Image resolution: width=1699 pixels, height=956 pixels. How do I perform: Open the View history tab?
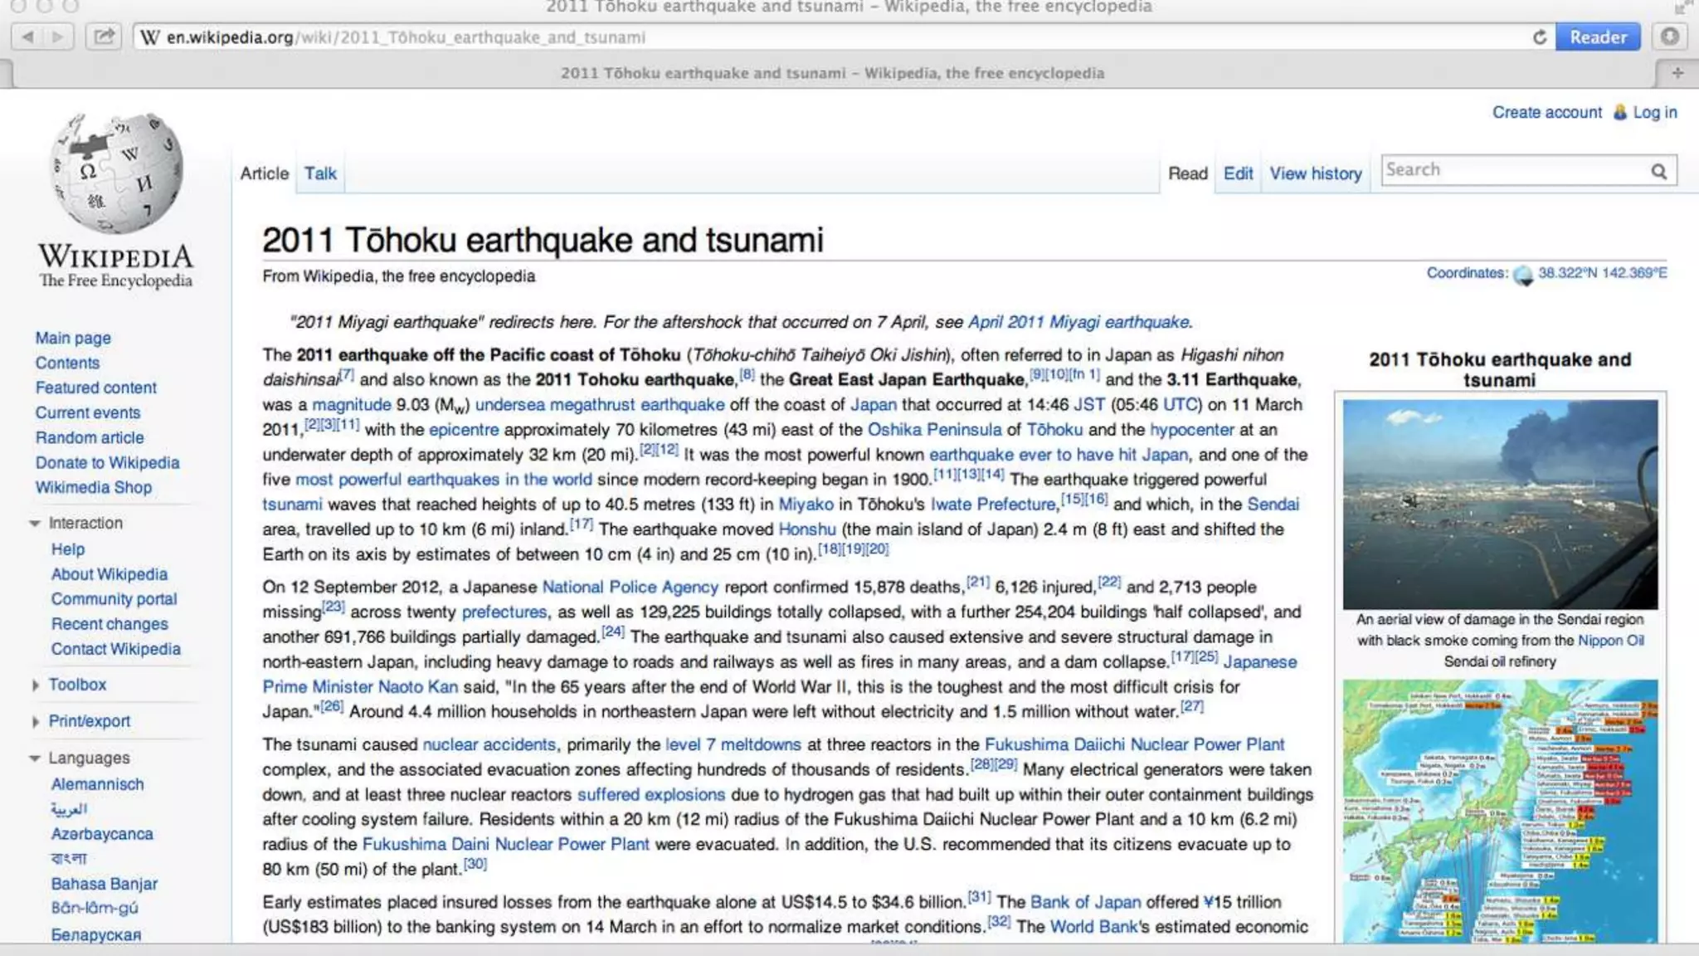point(1316,173)
